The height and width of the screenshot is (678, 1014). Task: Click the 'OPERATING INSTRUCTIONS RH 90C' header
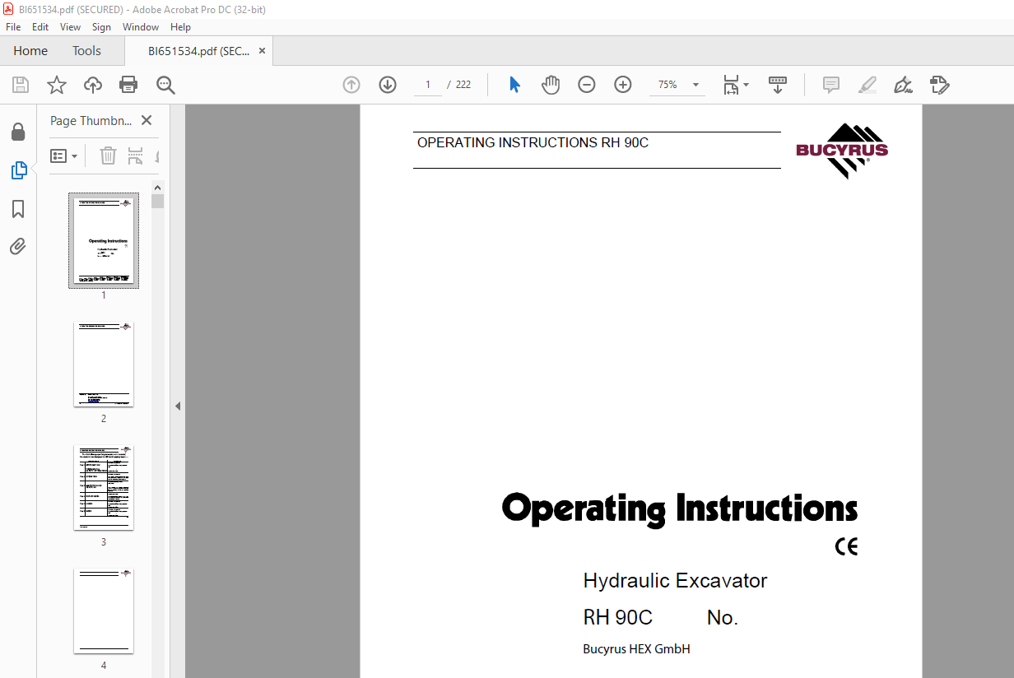[533, 143]
